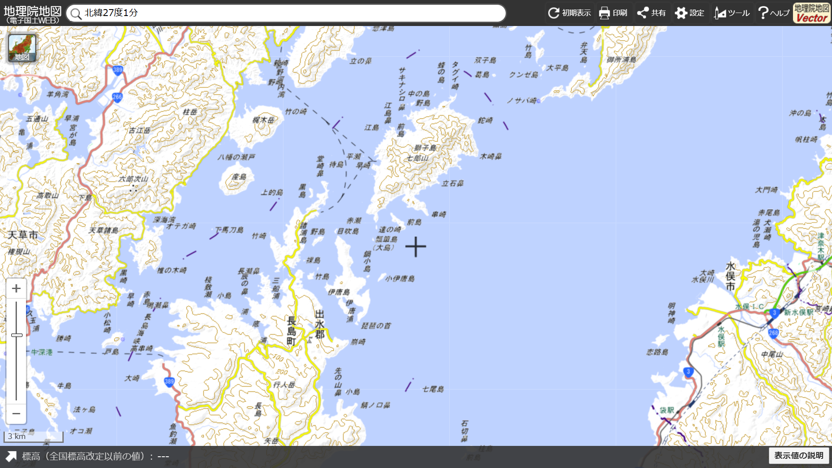Expand elevation panel with arrow icon

[11, 456]
